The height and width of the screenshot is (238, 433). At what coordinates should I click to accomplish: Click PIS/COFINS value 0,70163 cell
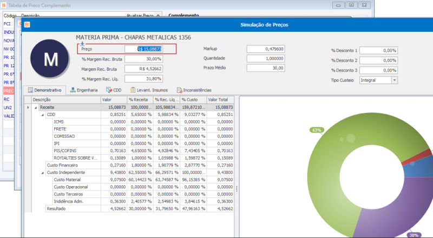tap(114, 151)
